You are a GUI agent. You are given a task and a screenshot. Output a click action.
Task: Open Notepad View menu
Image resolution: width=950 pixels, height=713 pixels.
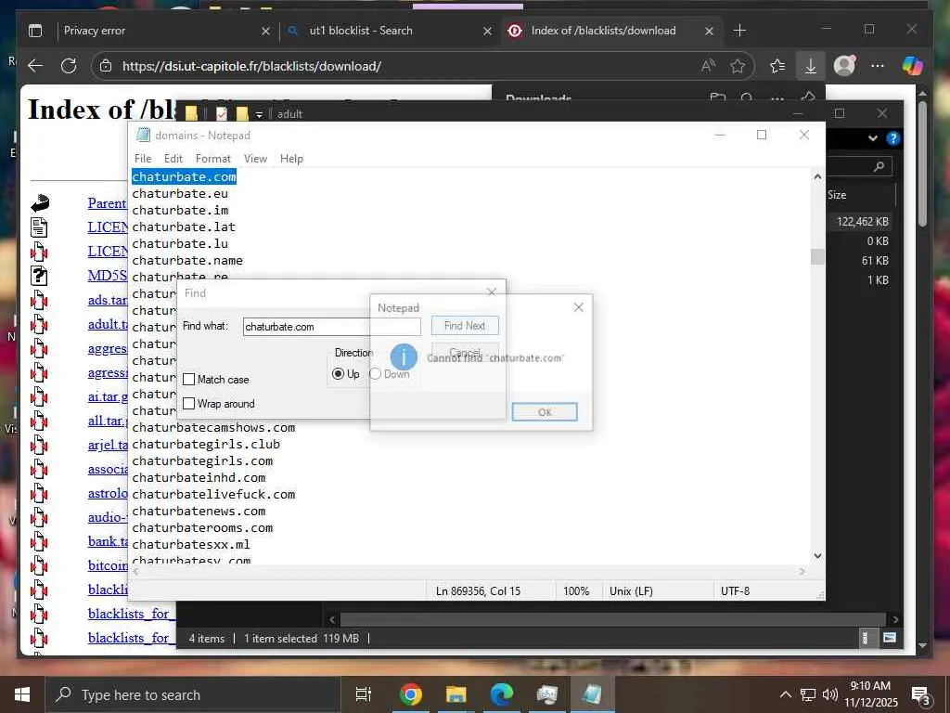(255, 159)
